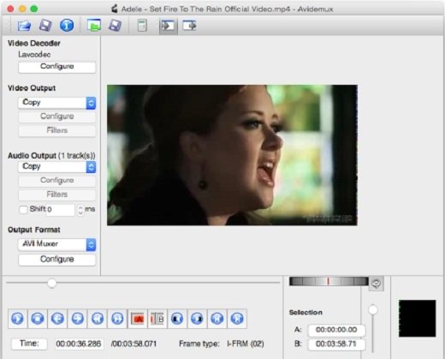Viewport: 445px width, 359px height.
Task: Open a video file with the folder icon
Action: click(x=24, y=26)
